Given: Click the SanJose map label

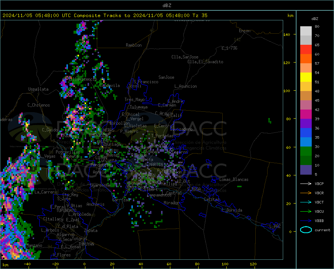Looking at the screenshot, I should click(x=166, y=77).
